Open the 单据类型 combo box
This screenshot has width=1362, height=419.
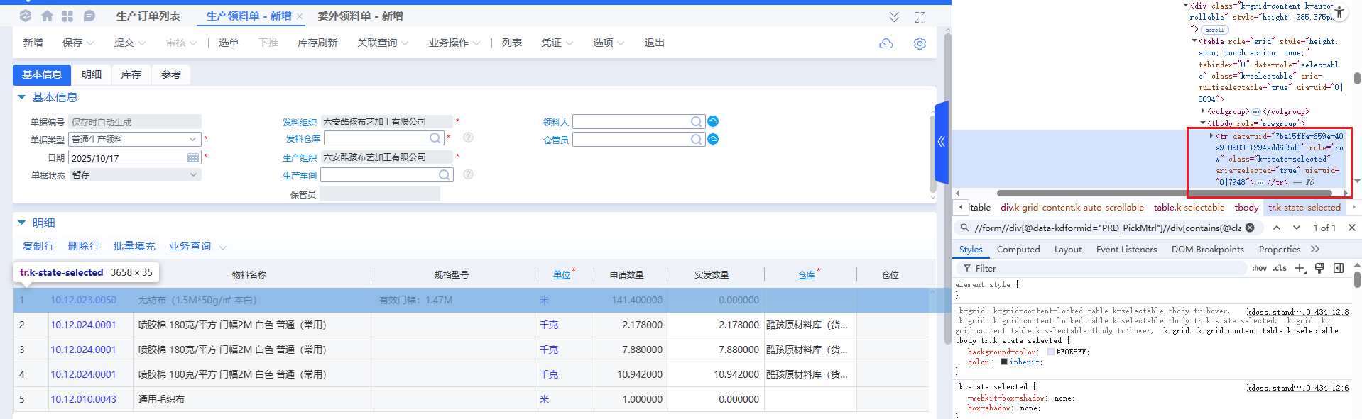click(135, 139)
